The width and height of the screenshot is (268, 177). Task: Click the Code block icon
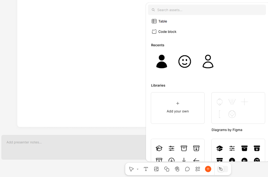[x=154, y=32]
